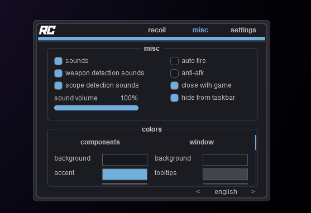Click the colors section title
The height and width of the screenshot is (213, 311).
pos(152,129)
